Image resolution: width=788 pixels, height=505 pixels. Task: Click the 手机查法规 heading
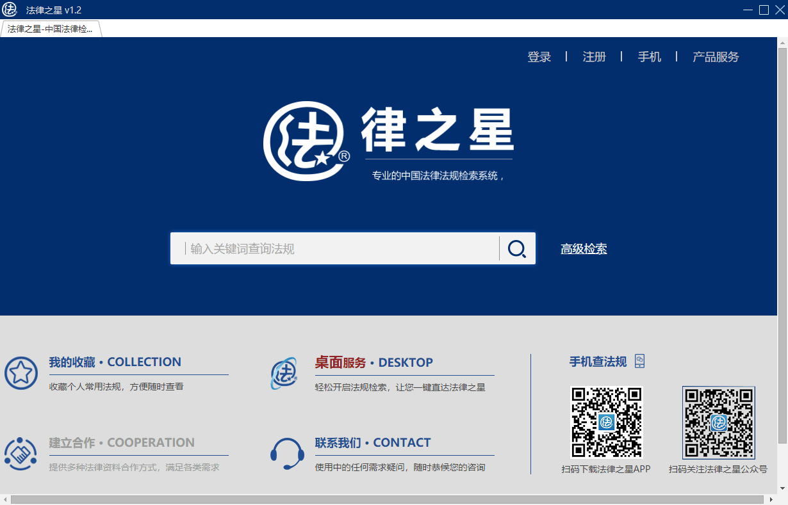[x=598, y=362]
